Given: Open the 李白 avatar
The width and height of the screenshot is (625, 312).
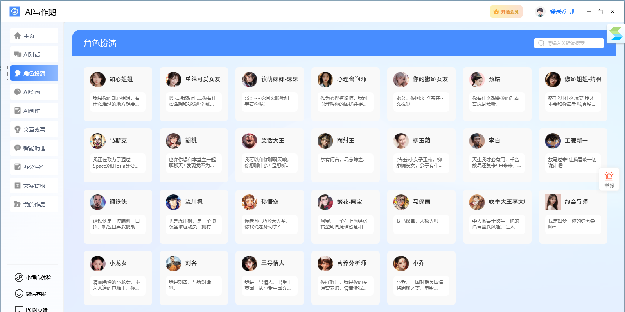Looking at the screenshot, I should point(477,141).
